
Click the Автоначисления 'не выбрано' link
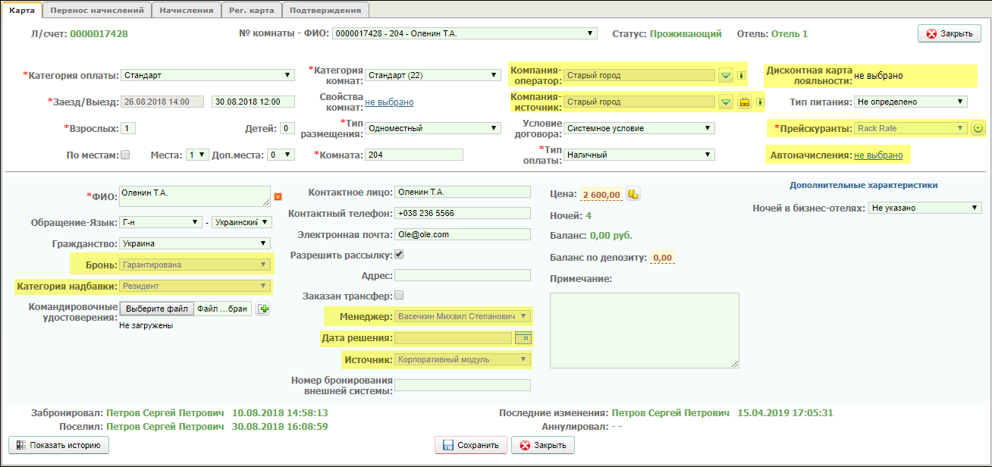pos(878,155)
